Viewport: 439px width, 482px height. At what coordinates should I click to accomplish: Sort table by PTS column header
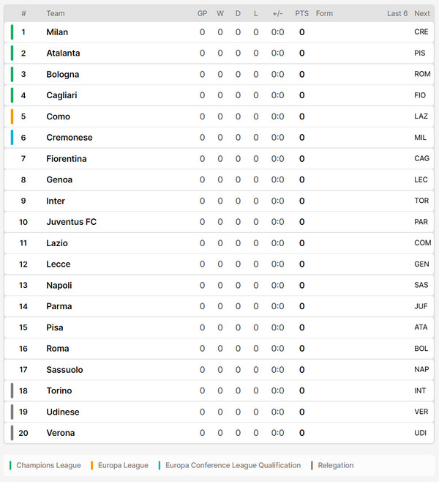point(301,13)
